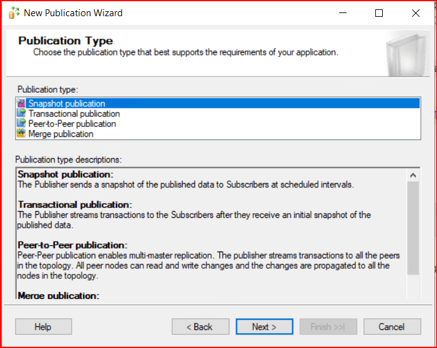Click the Transactional publication icon
Viewport: 437px width, 348px height.
click(22, 114)
